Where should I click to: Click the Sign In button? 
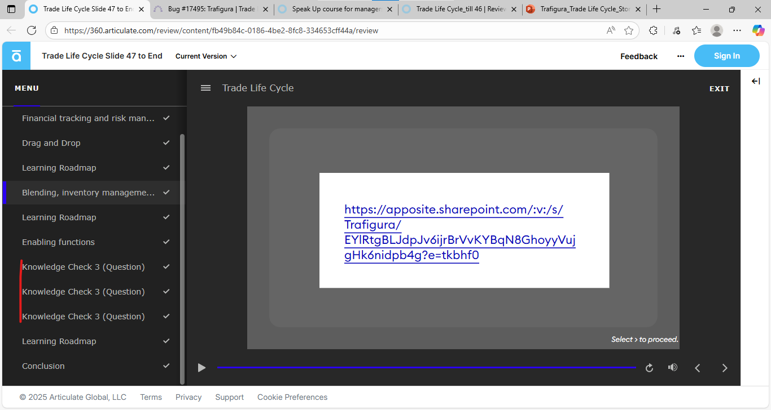pos(726,56)
